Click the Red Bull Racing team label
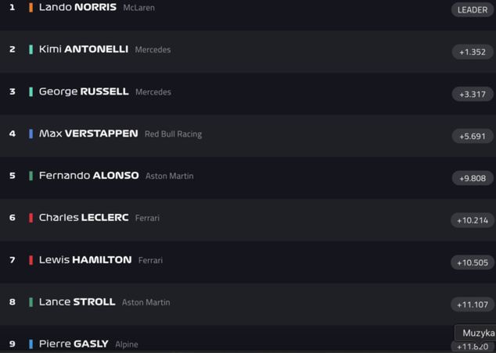The image size is (496, 353). pos(173,134)
